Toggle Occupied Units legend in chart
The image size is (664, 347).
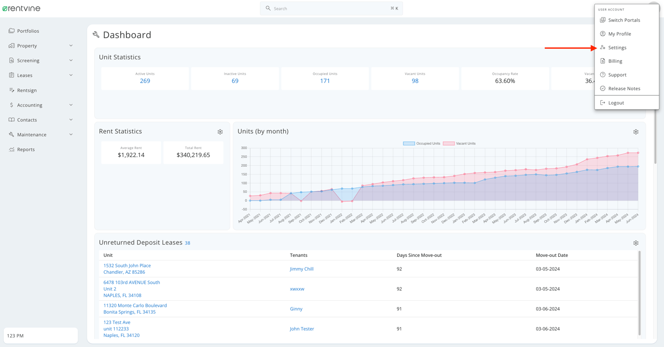tap(422, 144)
